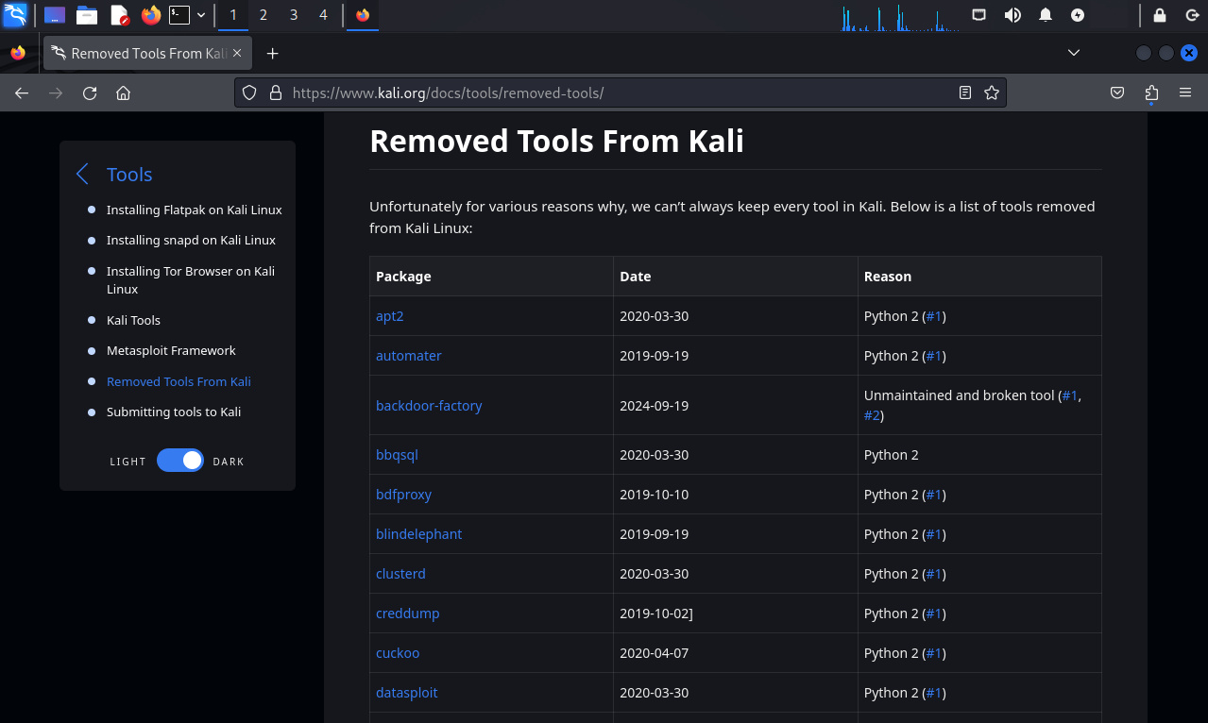Mute the system volume speaker icon

1012,15
